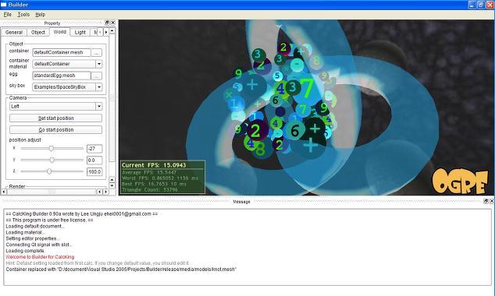Click the Builder title bar icon

click(4, 5)
